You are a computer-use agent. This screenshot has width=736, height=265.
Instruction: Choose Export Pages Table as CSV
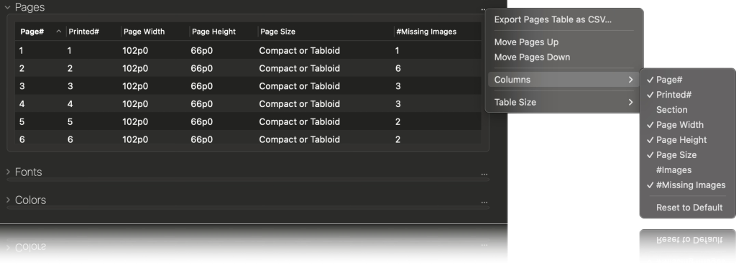click(553, 19)
